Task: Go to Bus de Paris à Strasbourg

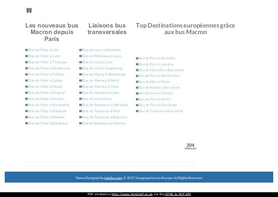Action: point(49,68)
